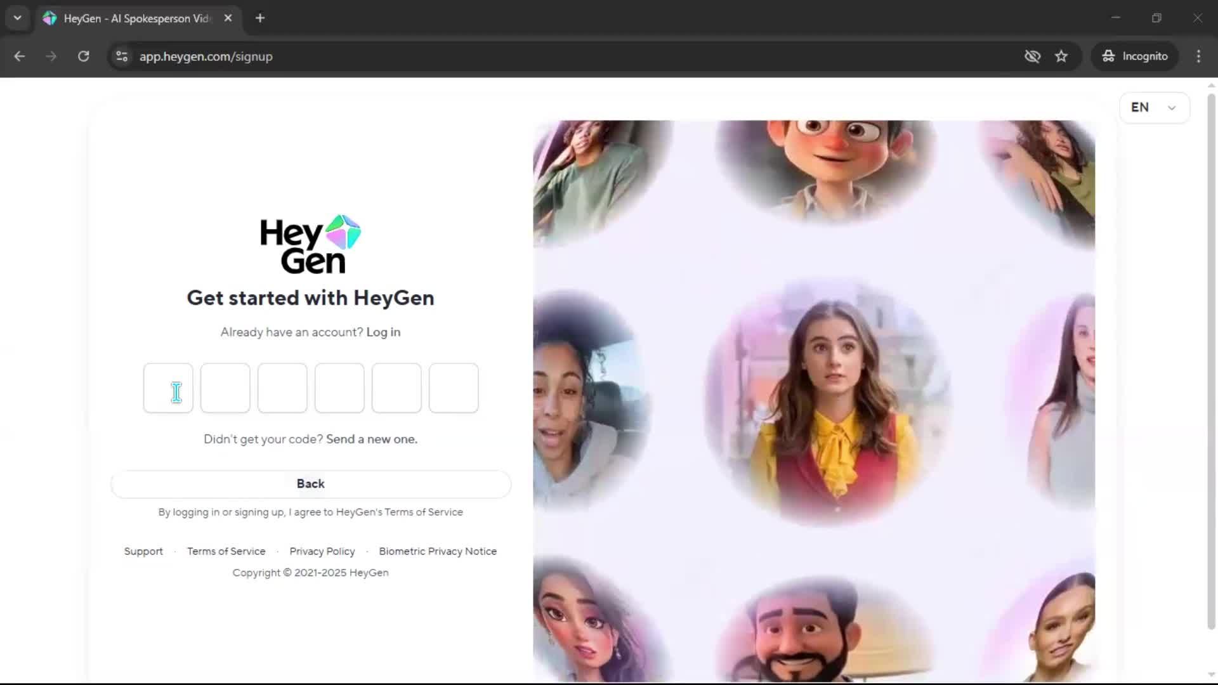
Task: Click Send a new one link
Action: tap(372, 440)
